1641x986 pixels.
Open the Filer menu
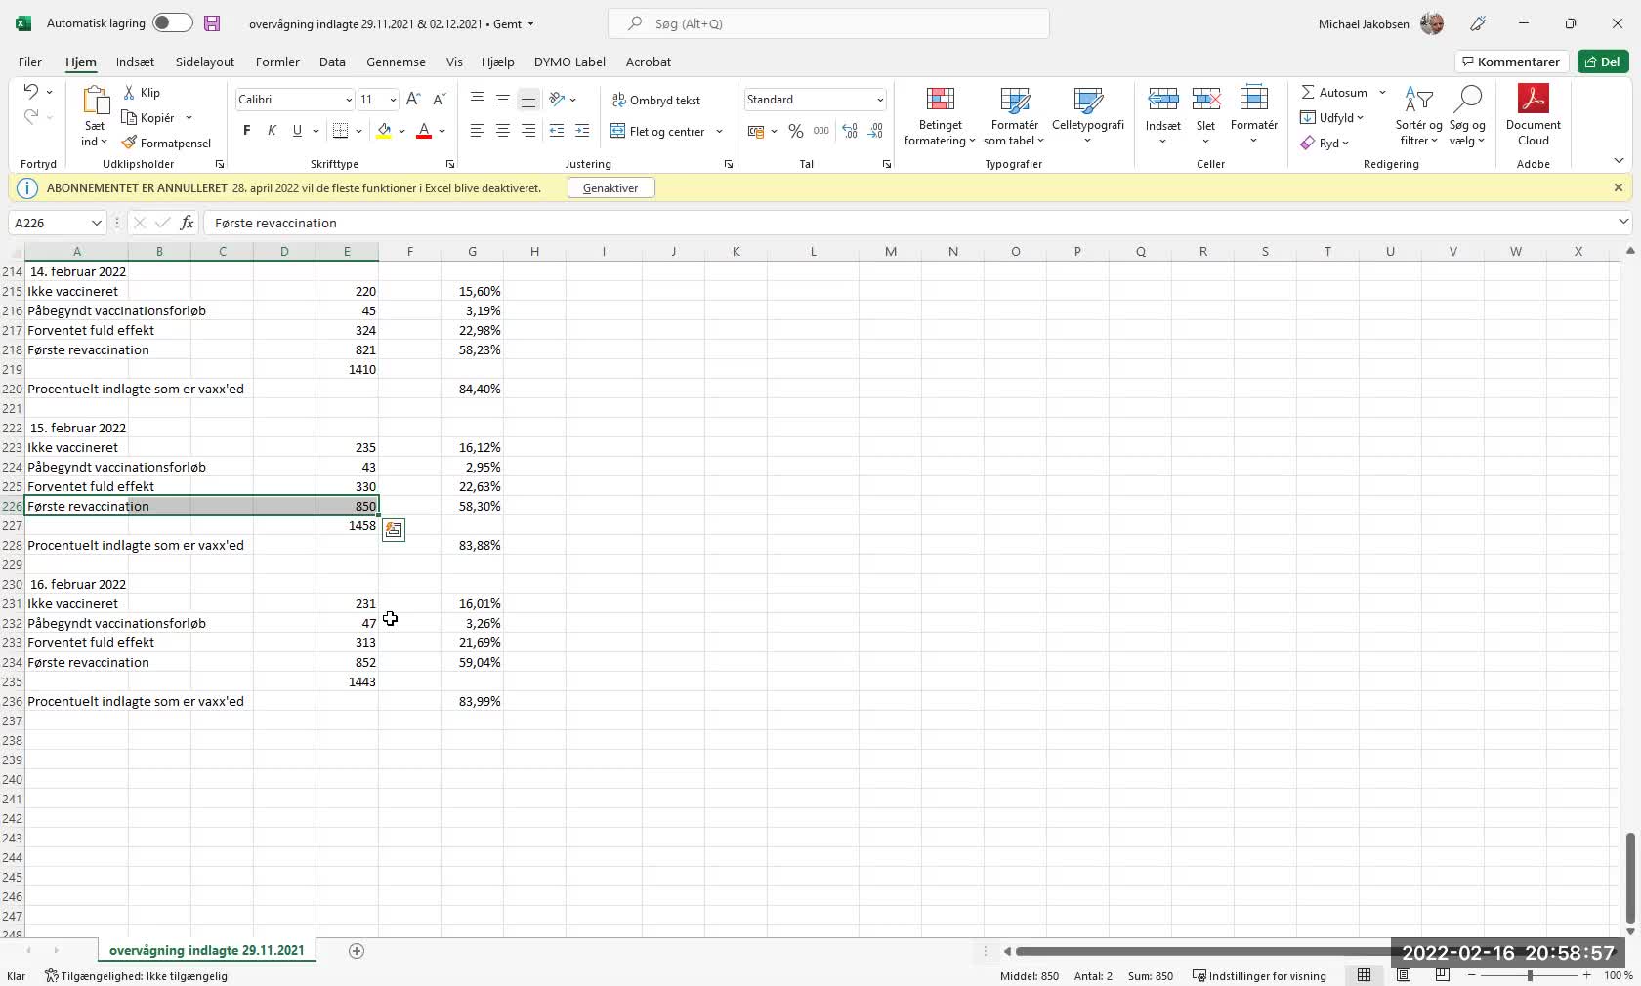click(x=30, y=62)
